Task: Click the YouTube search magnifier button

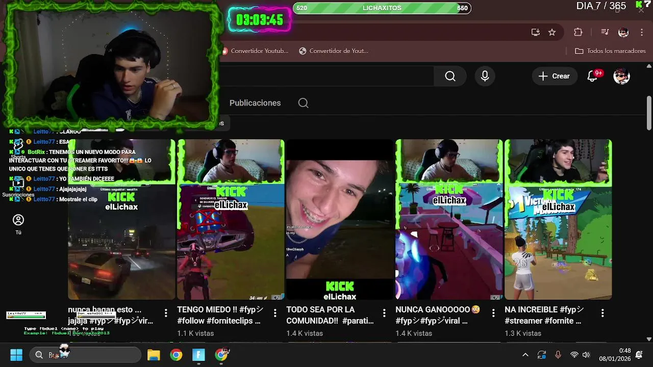Action: (x=450, y=76)
